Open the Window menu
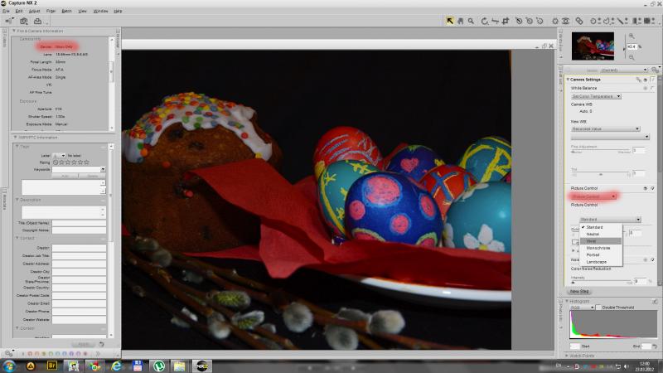The height and width of the screenshot is (373, 663). 100,11
